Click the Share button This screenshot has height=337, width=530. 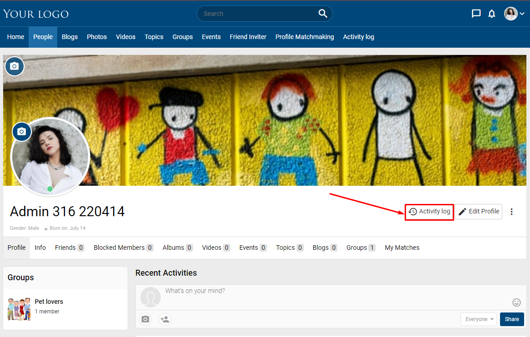512,319
